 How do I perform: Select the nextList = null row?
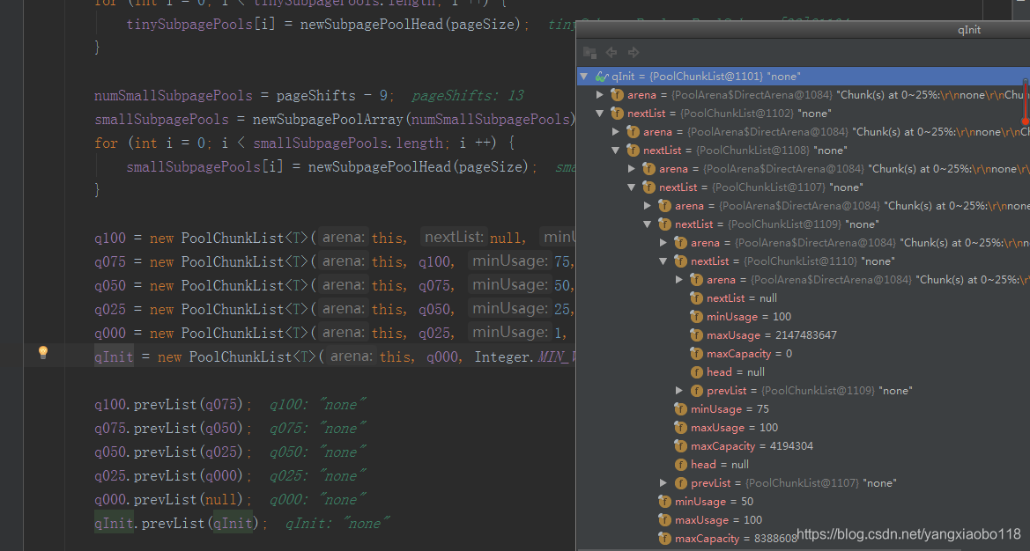click(804, 298)
